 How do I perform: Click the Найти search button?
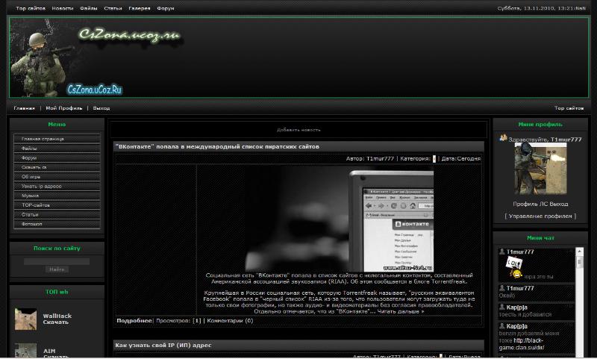point(57,269)
